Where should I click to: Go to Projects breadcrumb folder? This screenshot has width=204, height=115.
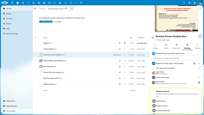[x=42, y=9]
